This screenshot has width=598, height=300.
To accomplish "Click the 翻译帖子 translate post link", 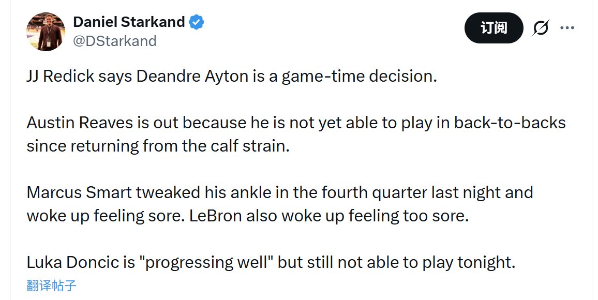I will [52, 286].
